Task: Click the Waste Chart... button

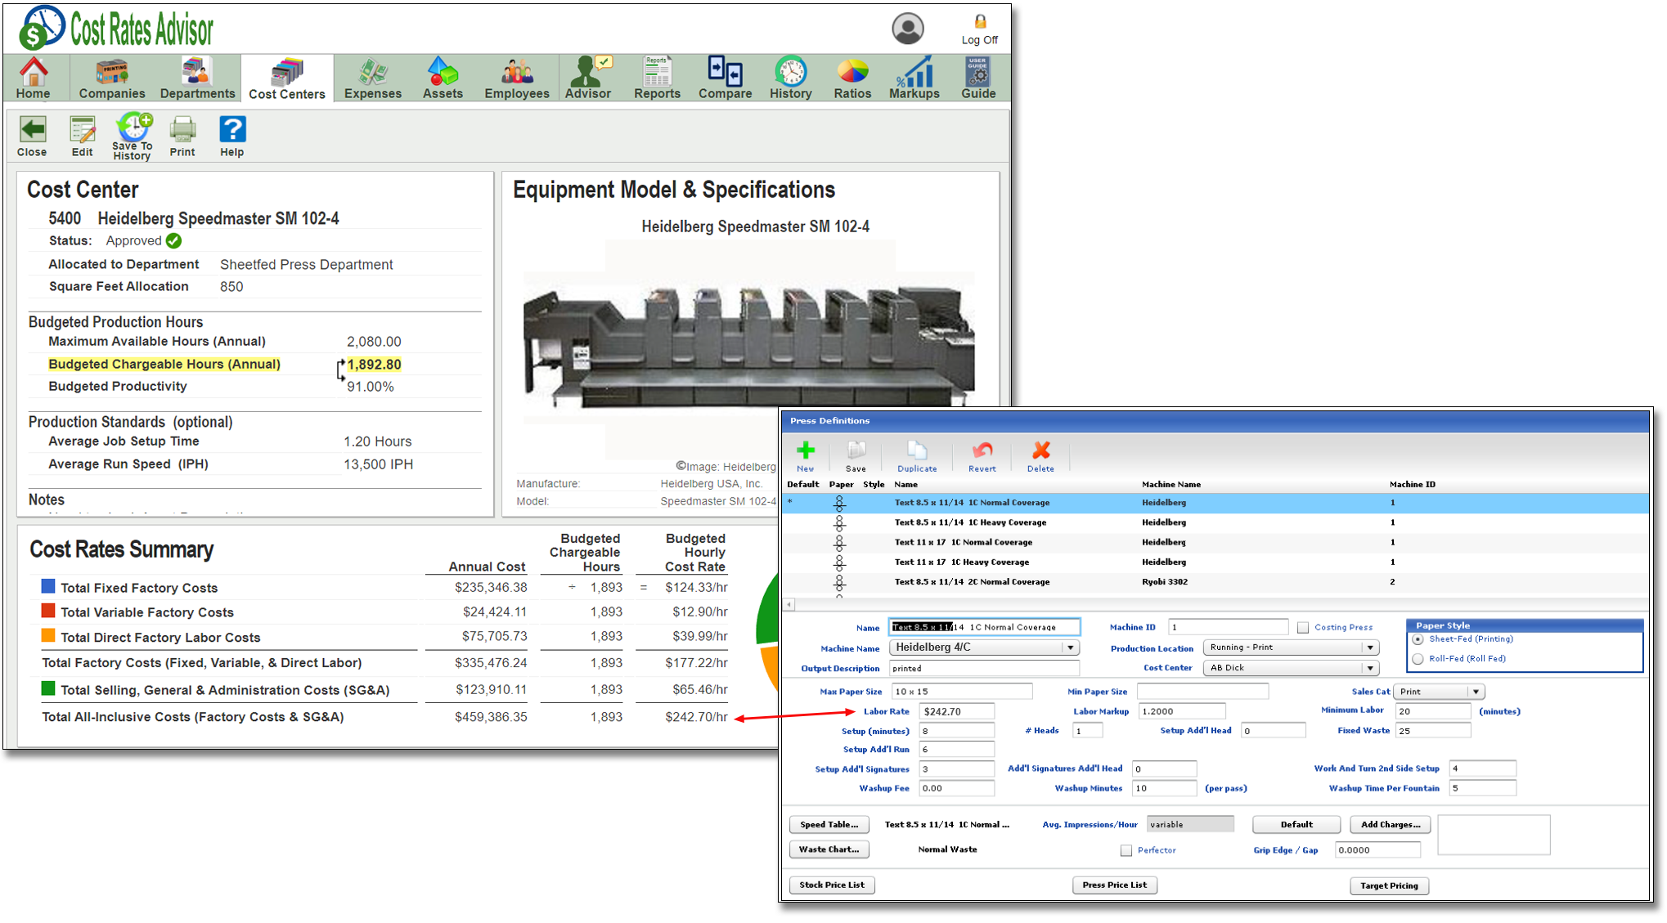Action: pos(829,850)
